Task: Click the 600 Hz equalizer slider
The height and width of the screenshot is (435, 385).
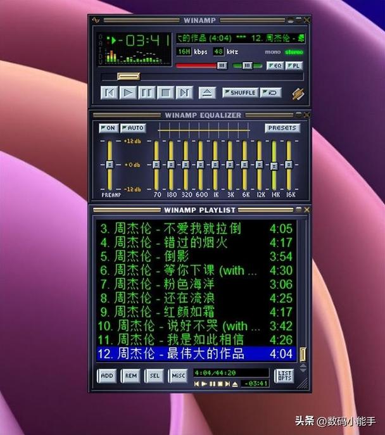Action: pyautogui.click(x=201, y=165)
